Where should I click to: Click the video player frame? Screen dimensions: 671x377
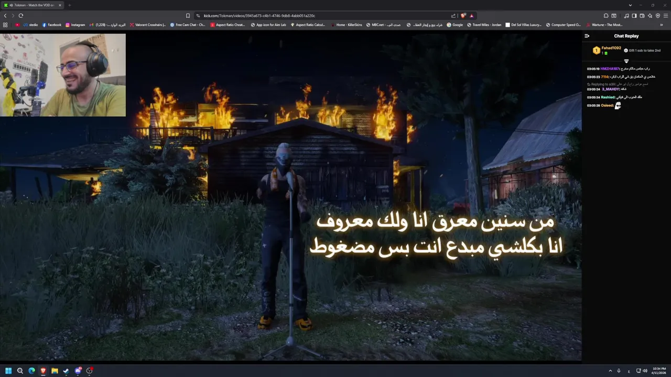coord(290,196)
